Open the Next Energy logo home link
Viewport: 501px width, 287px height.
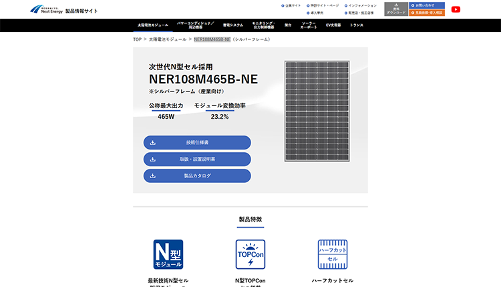pyautogui.click(x=46, y=9)
